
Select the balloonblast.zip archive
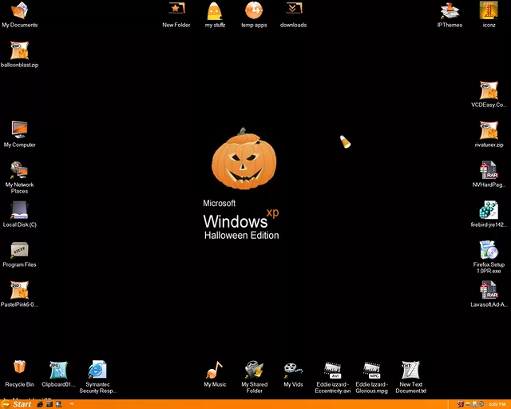coord(19,51)
